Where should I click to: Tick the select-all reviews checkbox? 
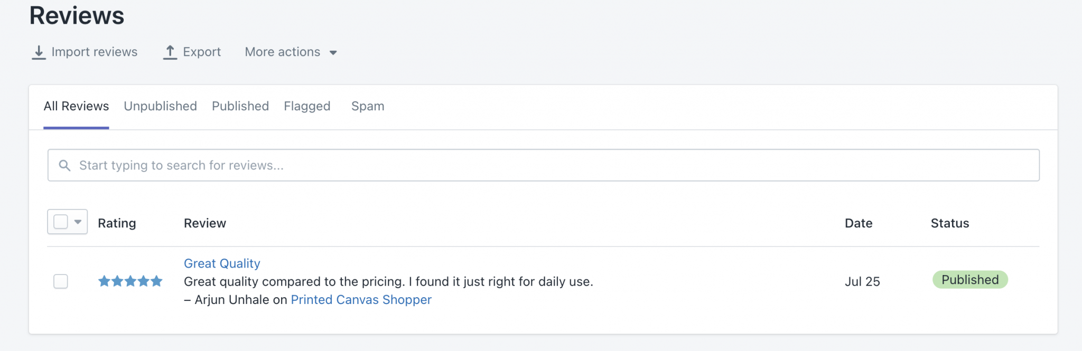coord(61,222)
